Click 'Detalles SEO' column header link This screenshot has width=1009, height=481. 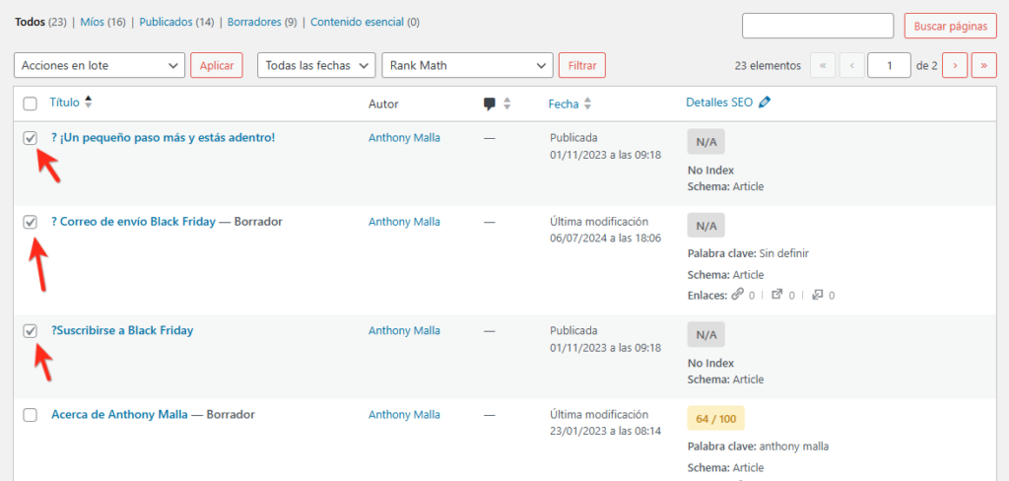[719, 103]
